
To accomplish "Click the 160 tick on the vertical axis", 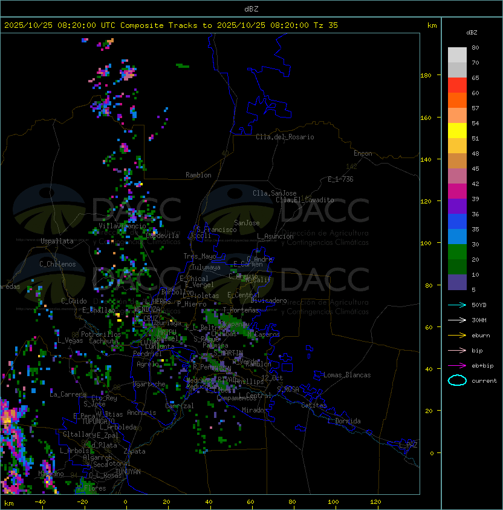I will (x=426, y=118).
